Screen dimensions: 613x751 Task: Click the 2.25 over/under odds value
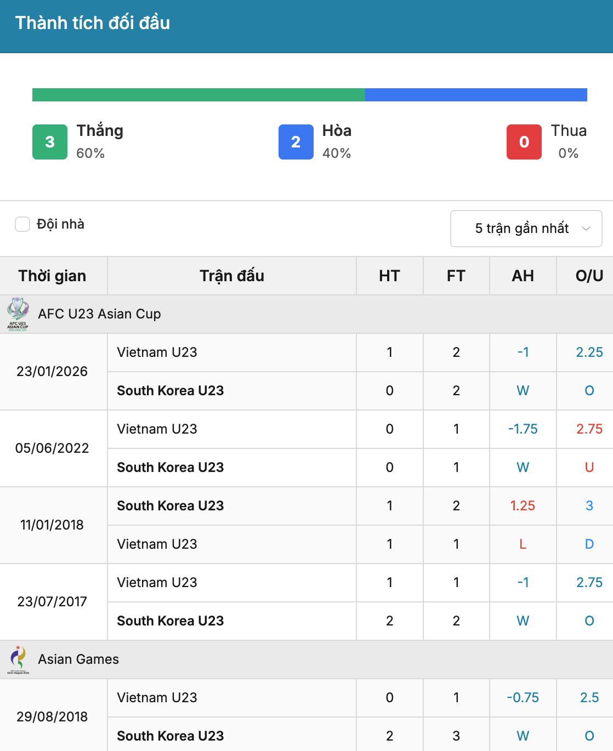coord(589,352)
